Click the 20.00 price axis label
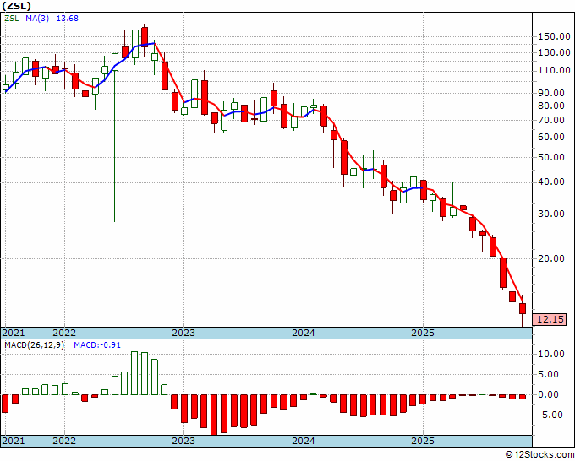The width and height of the screenshot is (575, 461). click(x=551, y=258)
